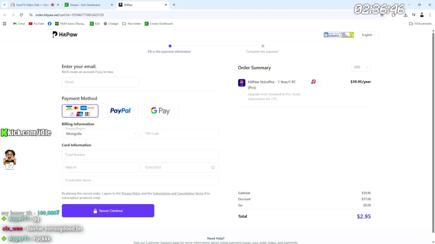Open Chatgpt bookmark
435x244 pixels.
click(111, 24)
